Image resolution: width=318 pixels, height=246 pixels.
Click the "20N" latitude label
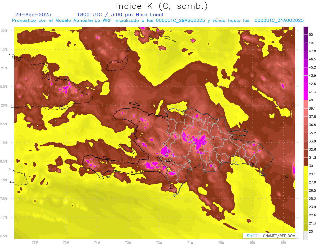pyautogui.click(x=4, y=105)
